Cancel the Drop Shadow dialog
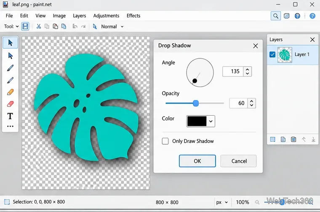320x212 pixels. pos(239,161)
